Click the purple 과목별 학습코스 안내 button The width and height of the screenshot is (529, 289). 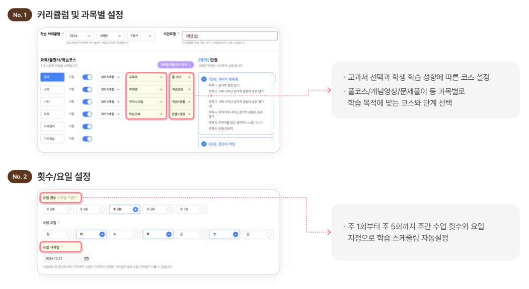[x=175, y=65]
